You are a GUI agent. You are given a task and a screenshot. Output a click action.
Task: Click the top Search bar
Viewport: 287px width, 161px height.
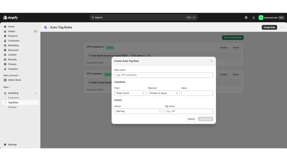click(143, 18)
